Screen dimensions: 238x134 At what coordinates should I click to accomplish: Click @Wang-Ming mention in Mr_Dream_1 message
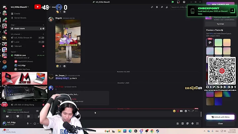pos(62,78)
